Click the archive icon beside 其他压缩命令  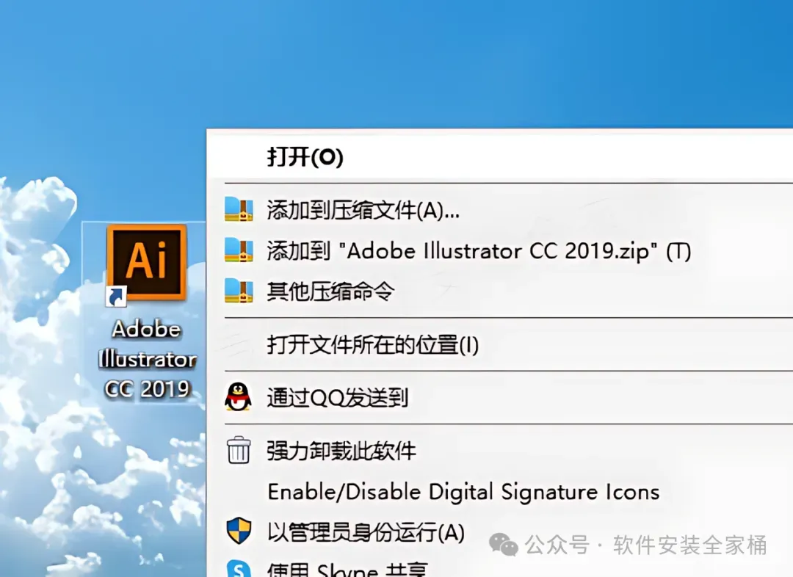point(239,290)
